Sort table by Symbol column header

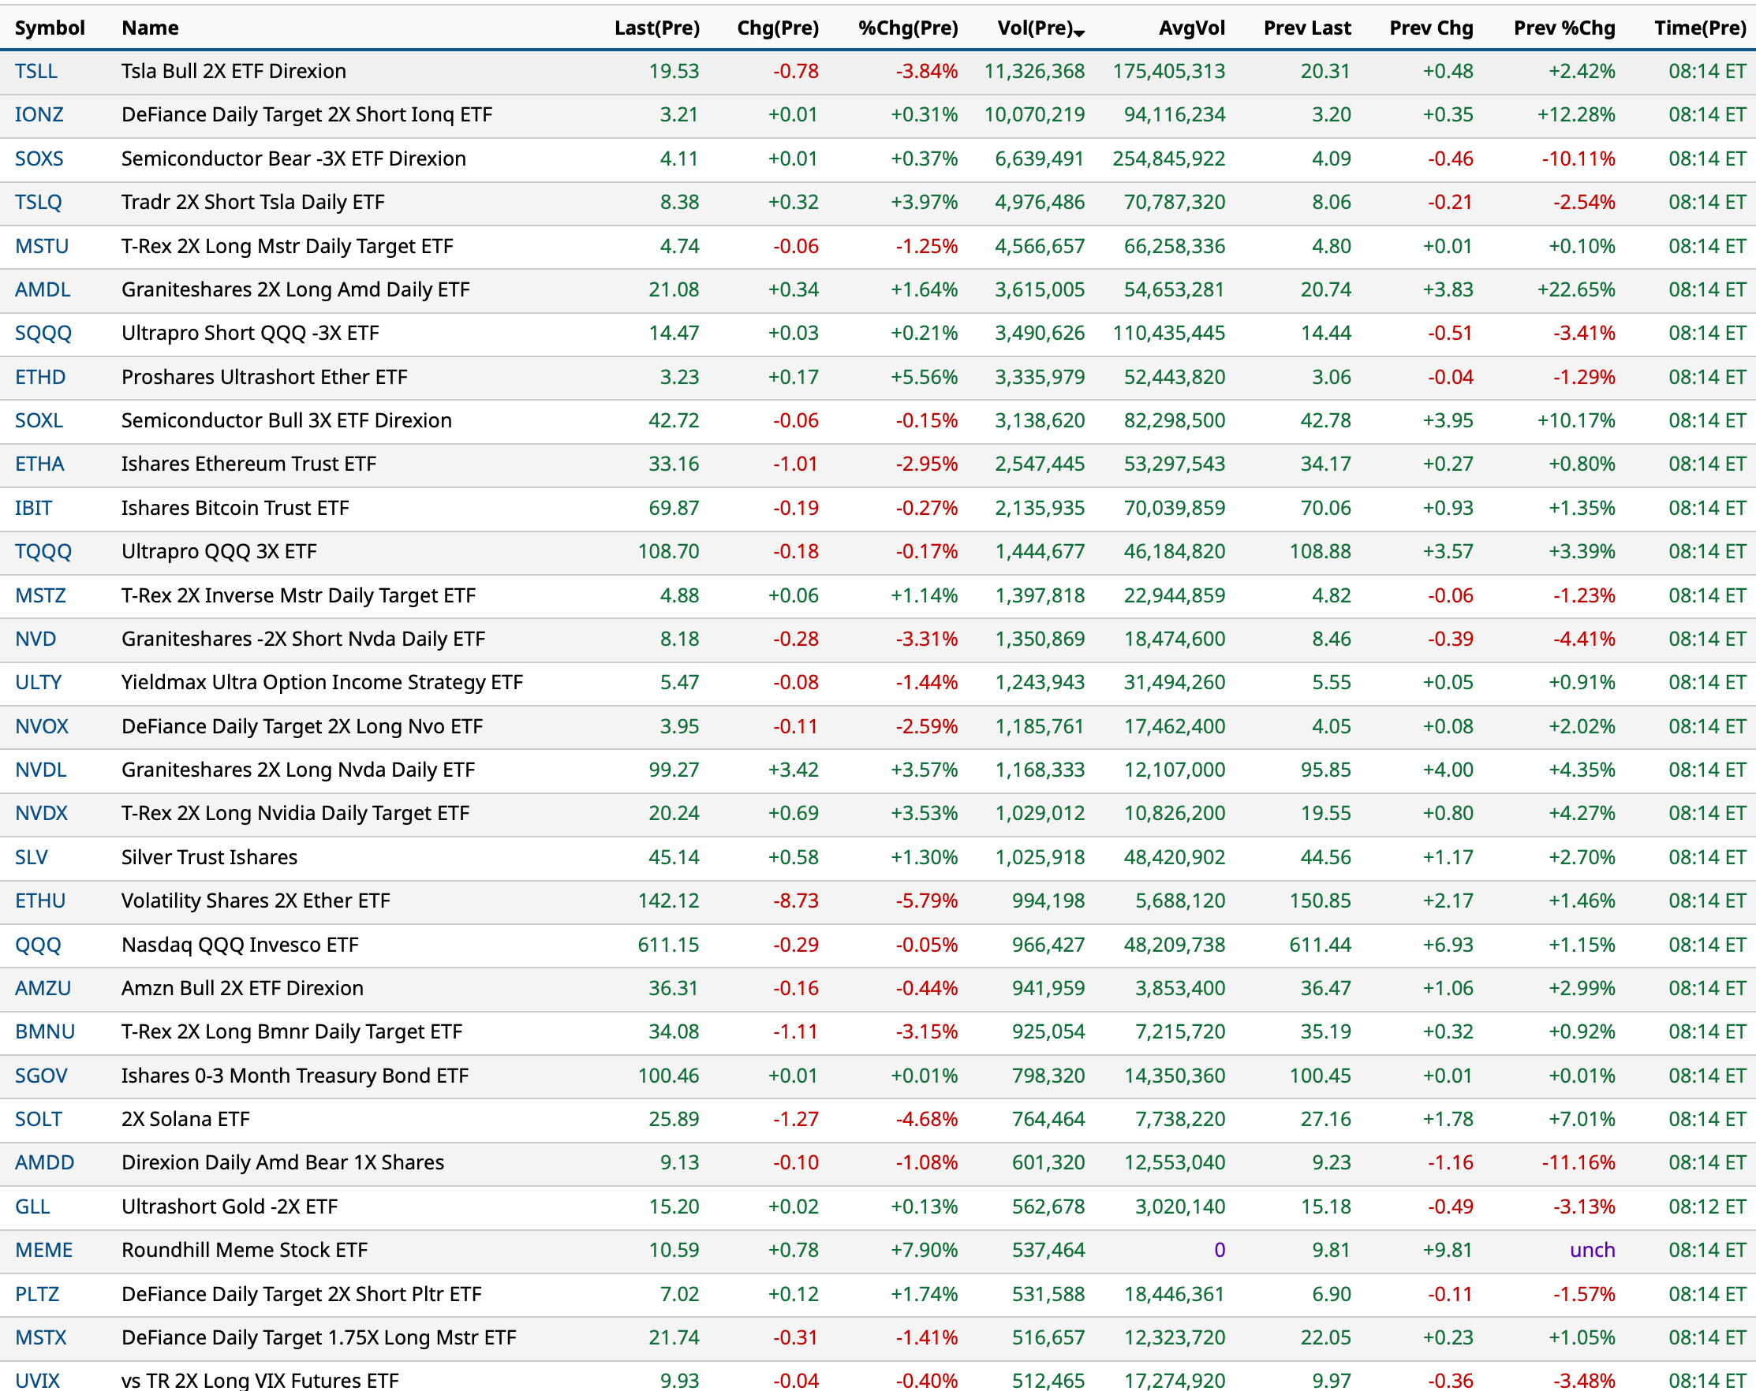[x=50, y=28]
